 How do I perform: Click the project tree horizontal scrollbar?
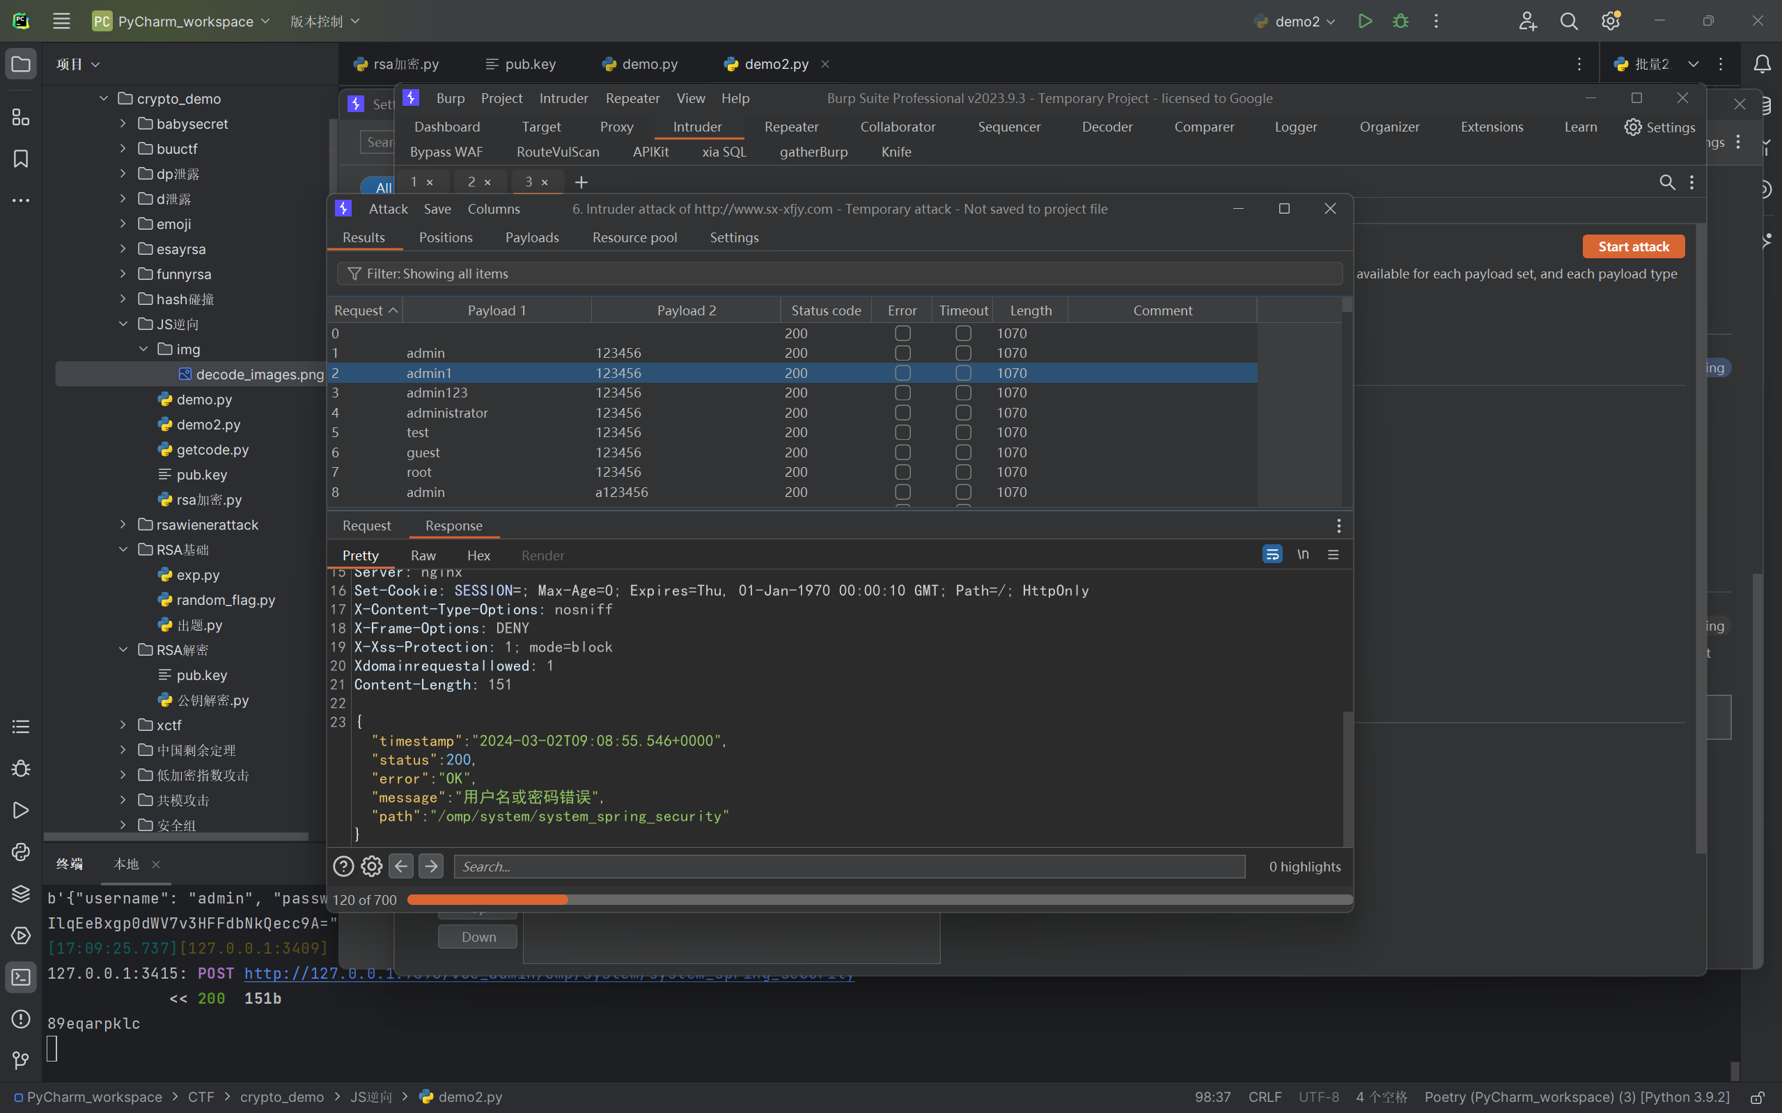[176, 836]
